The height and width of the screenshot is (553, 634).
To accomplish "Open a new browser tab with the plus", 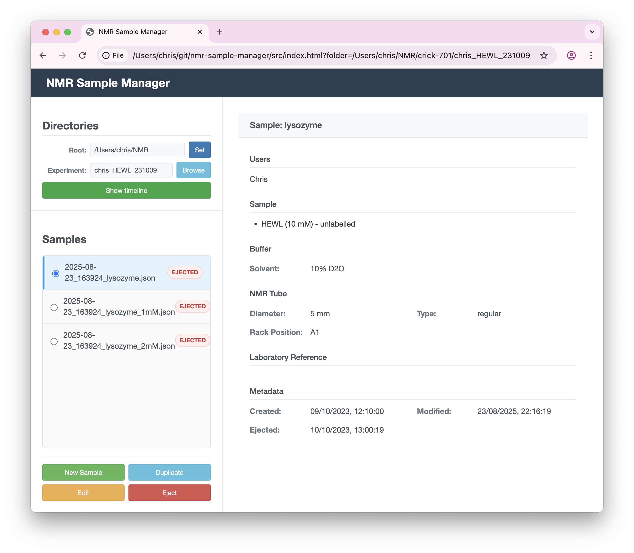I will [220, 32].
